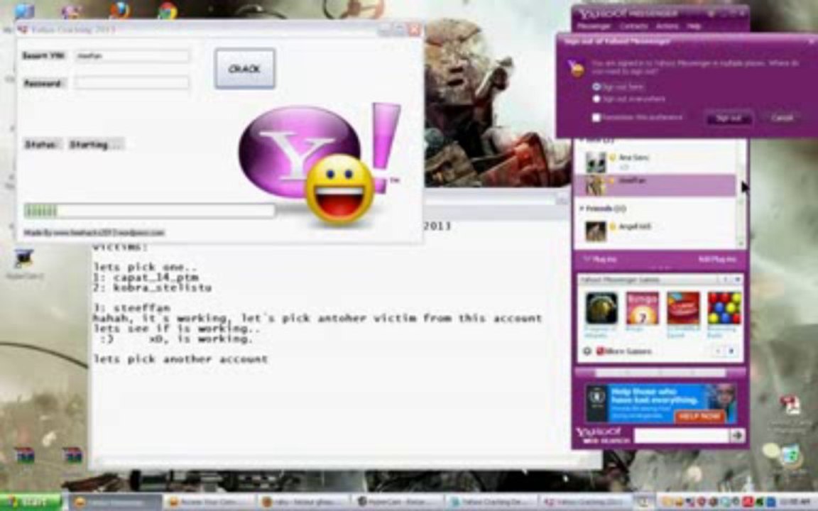Viewport: 818px width, 511px height.
Task: Open the red third game icon
Action: pyautogui.click(x=683, y=308)
